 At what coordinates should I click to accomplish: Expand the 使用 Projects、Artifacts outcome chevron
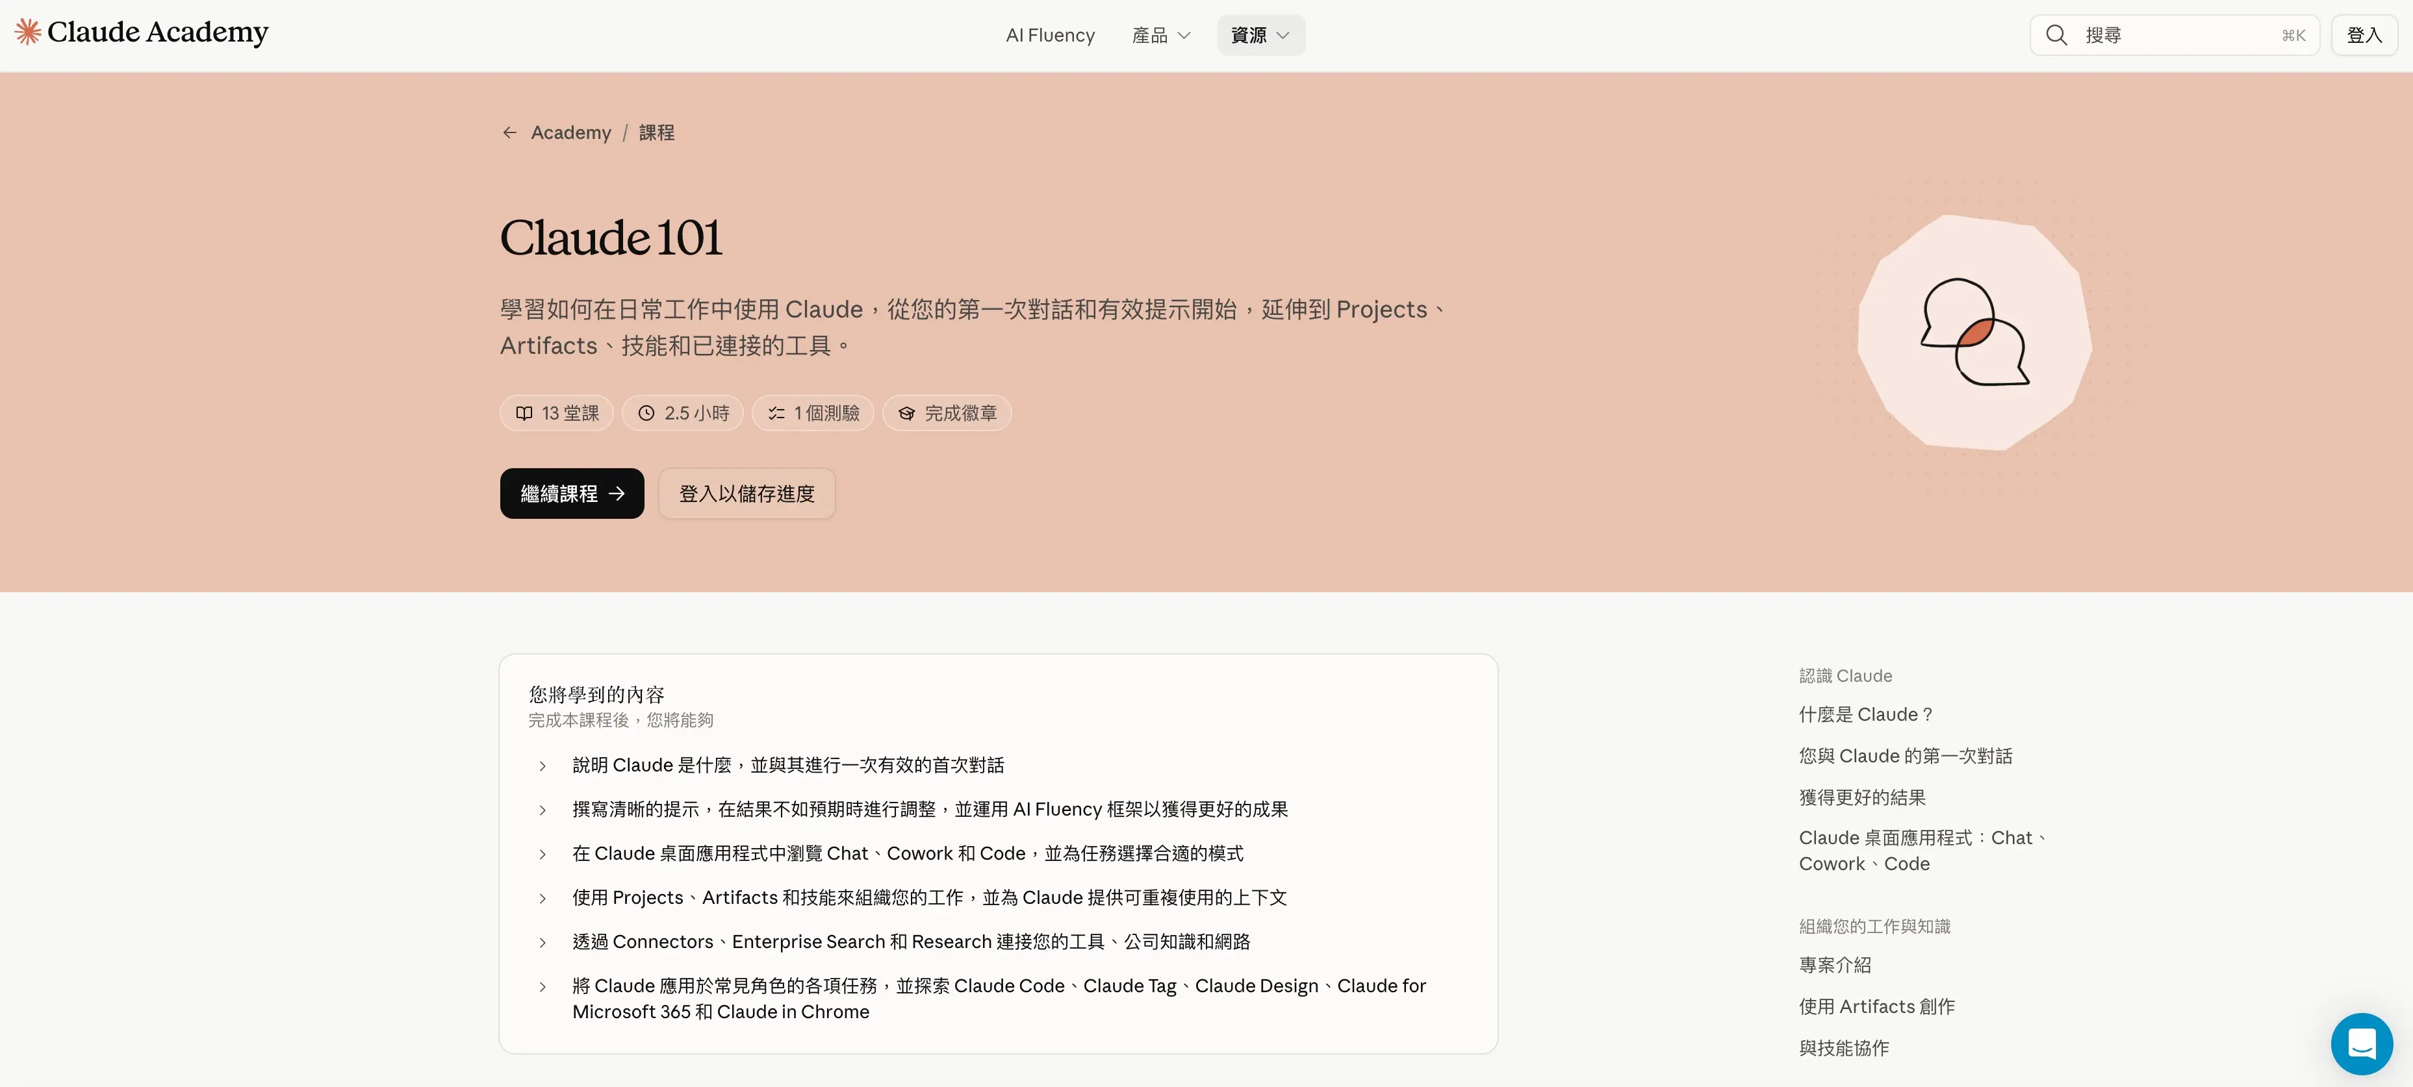543,899
